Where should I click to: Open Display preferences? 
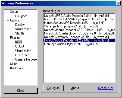pos(20,25)
